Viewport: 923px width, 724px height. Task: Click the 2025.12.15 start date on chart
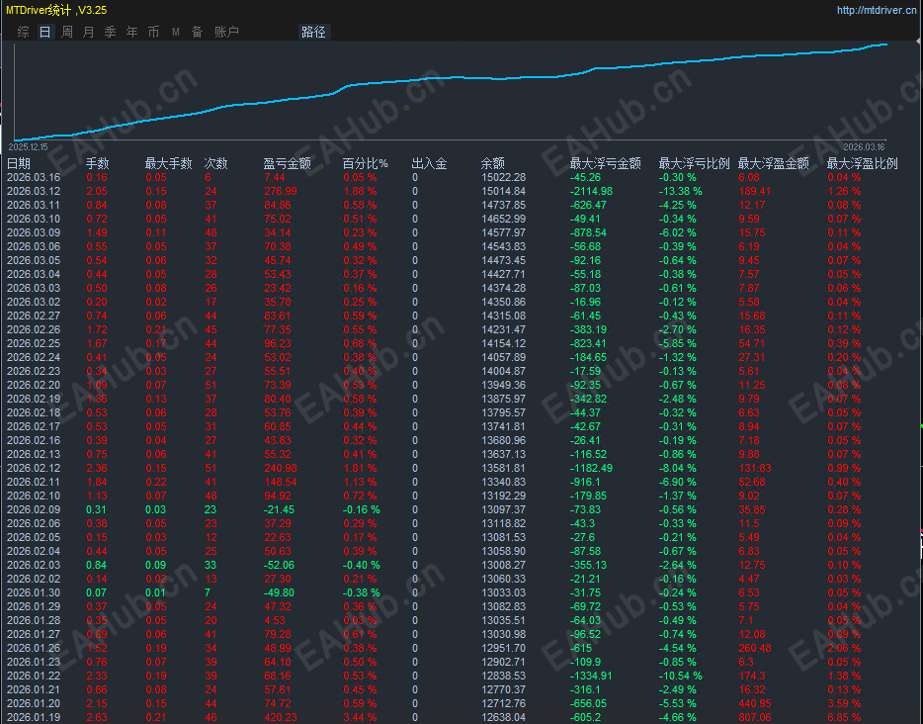(x=29, y=146)
